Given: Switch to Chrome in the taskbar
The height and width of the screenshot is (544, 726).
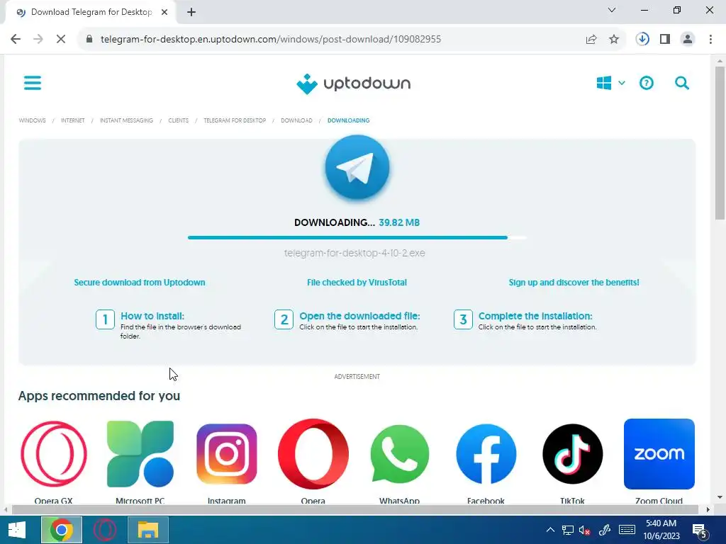Looking at the screenshot, I should point(62,530).
